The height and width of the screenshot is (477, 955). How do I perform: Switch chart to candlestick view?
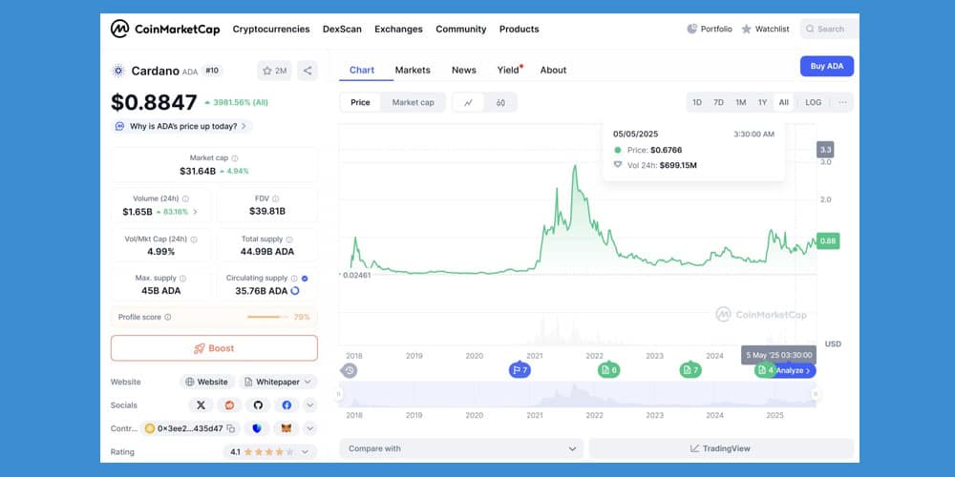500,102
